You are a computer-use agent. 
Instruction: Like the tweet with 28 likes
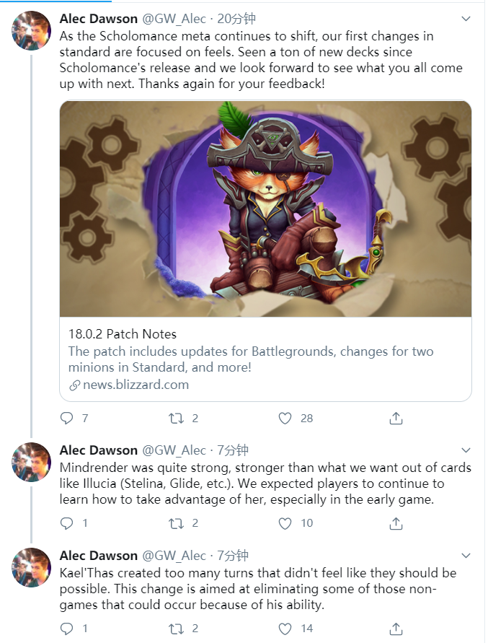point(285,418)
